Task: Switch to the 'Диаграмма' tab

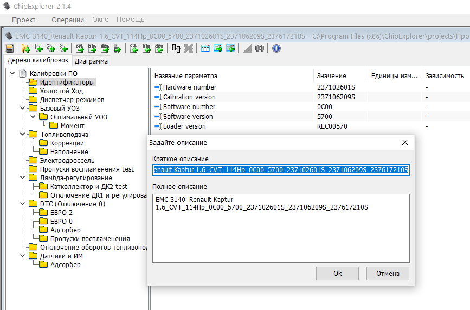Action: 91,61
